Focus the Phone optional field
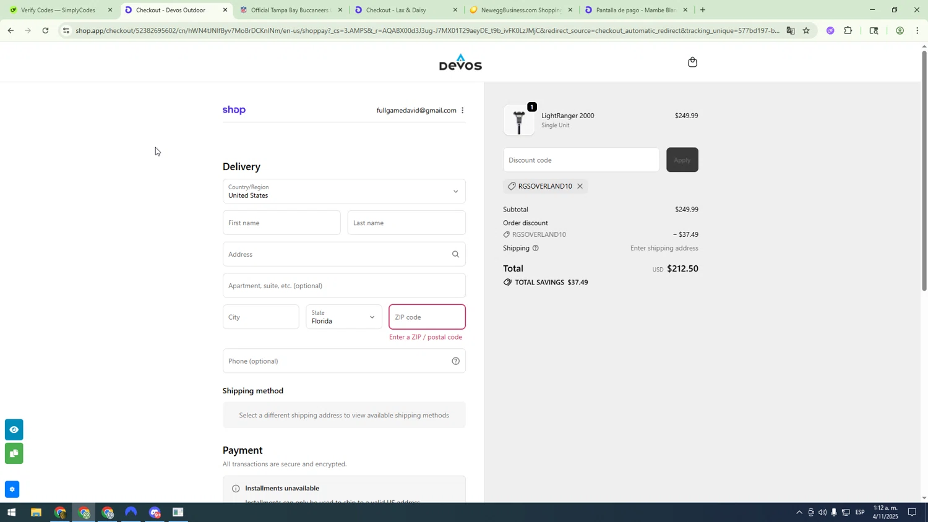This screenshot has height=522, width=928. click(344, 361)
